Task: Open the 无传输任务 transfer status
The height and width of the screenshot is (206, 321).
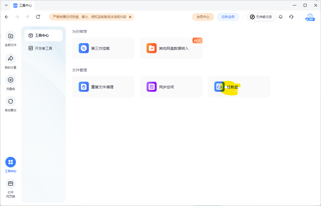Action: [x=261, y=17]
